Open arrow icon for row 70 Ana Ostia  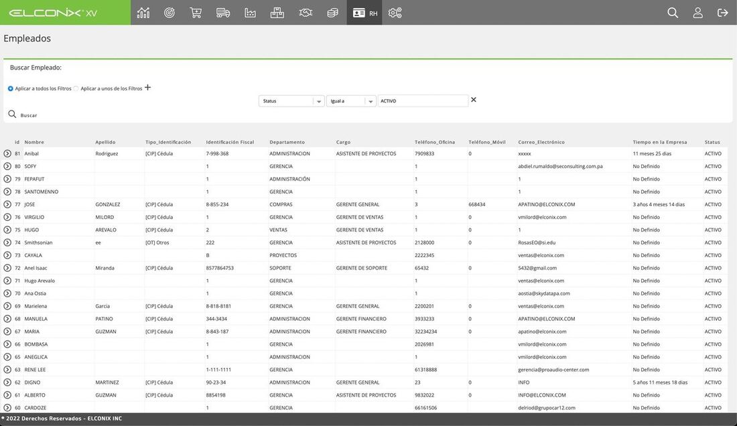pyautogui.click(x=7, y=293)
